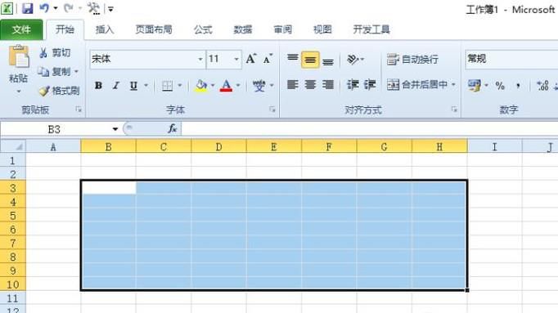
Task: Open the font size 11 dropdown
Action: click(x=236, y=59)
